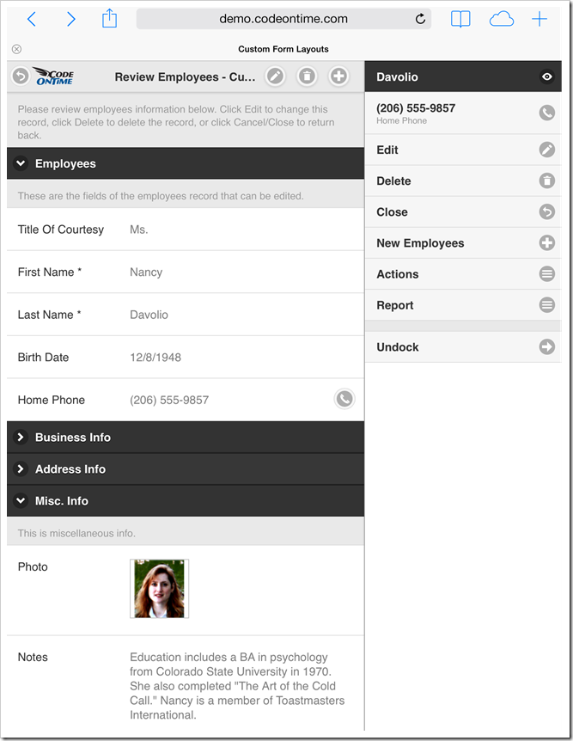Open Nancy's photo thumbnail
The width and height of the screenshot is (573, 741).
[159, 589]
